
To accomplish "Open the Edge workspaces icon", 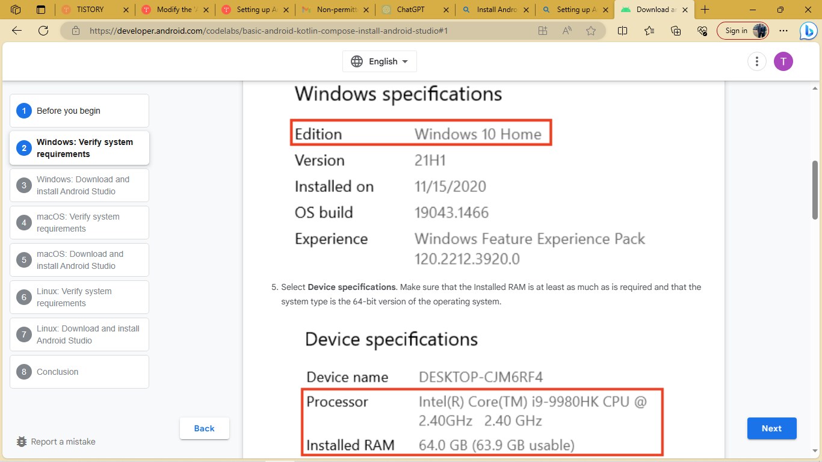I will 16,10.
